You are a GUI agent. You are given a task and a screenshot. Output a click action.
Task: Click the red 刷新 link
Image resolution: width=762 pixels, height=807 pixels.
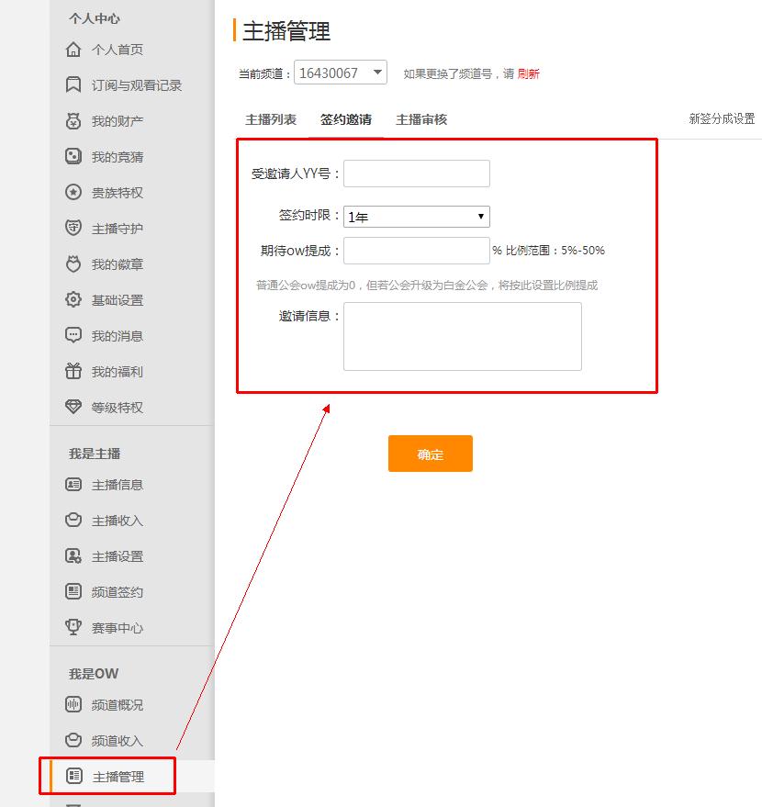point(529,74)
